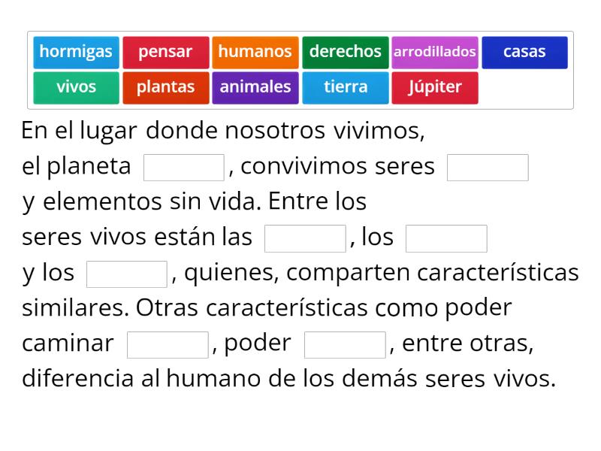The width and height of the screenshot is (601, 451).
Task: Click the blank following 'están las'
Action: [x=304, y=238]
